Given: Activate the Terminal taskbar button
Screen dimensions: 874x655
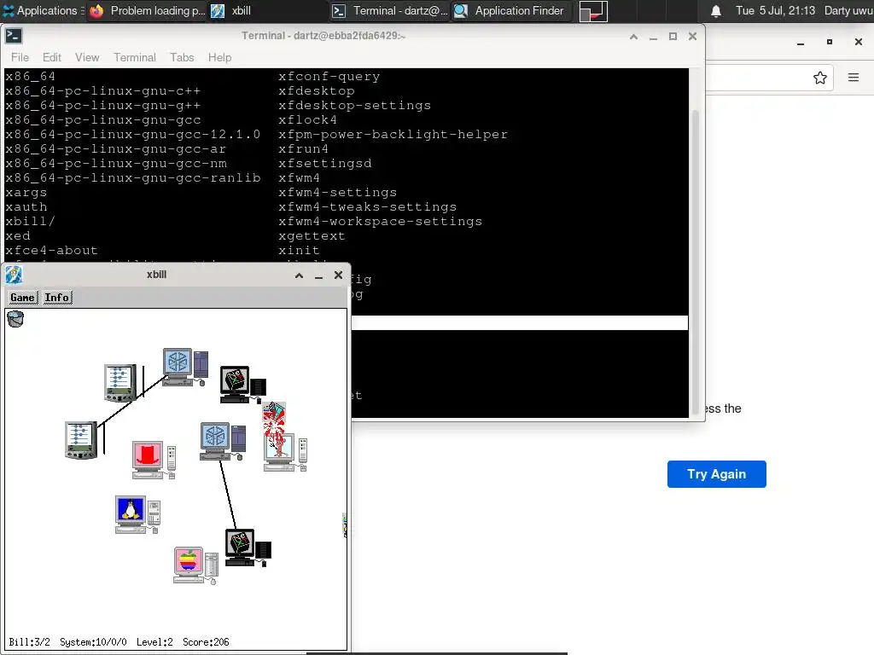Looking at the screenshot, I should (x=389, y=10).
